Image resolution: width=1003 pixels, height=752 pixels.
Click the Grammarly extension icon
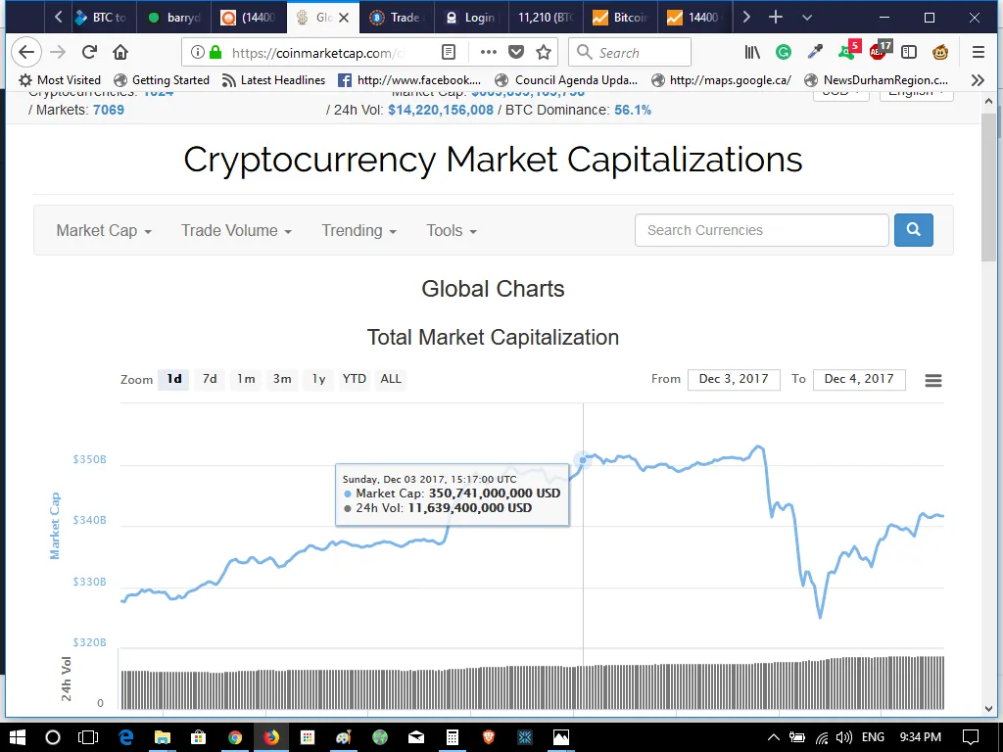click(783, 53)
